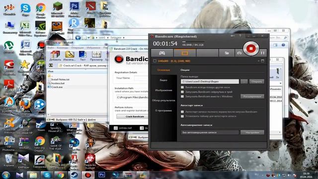The height and width of the screenshot is (179, 318).
Task: Click the Открыть button in Bandicam
Action: click(256, 82)
